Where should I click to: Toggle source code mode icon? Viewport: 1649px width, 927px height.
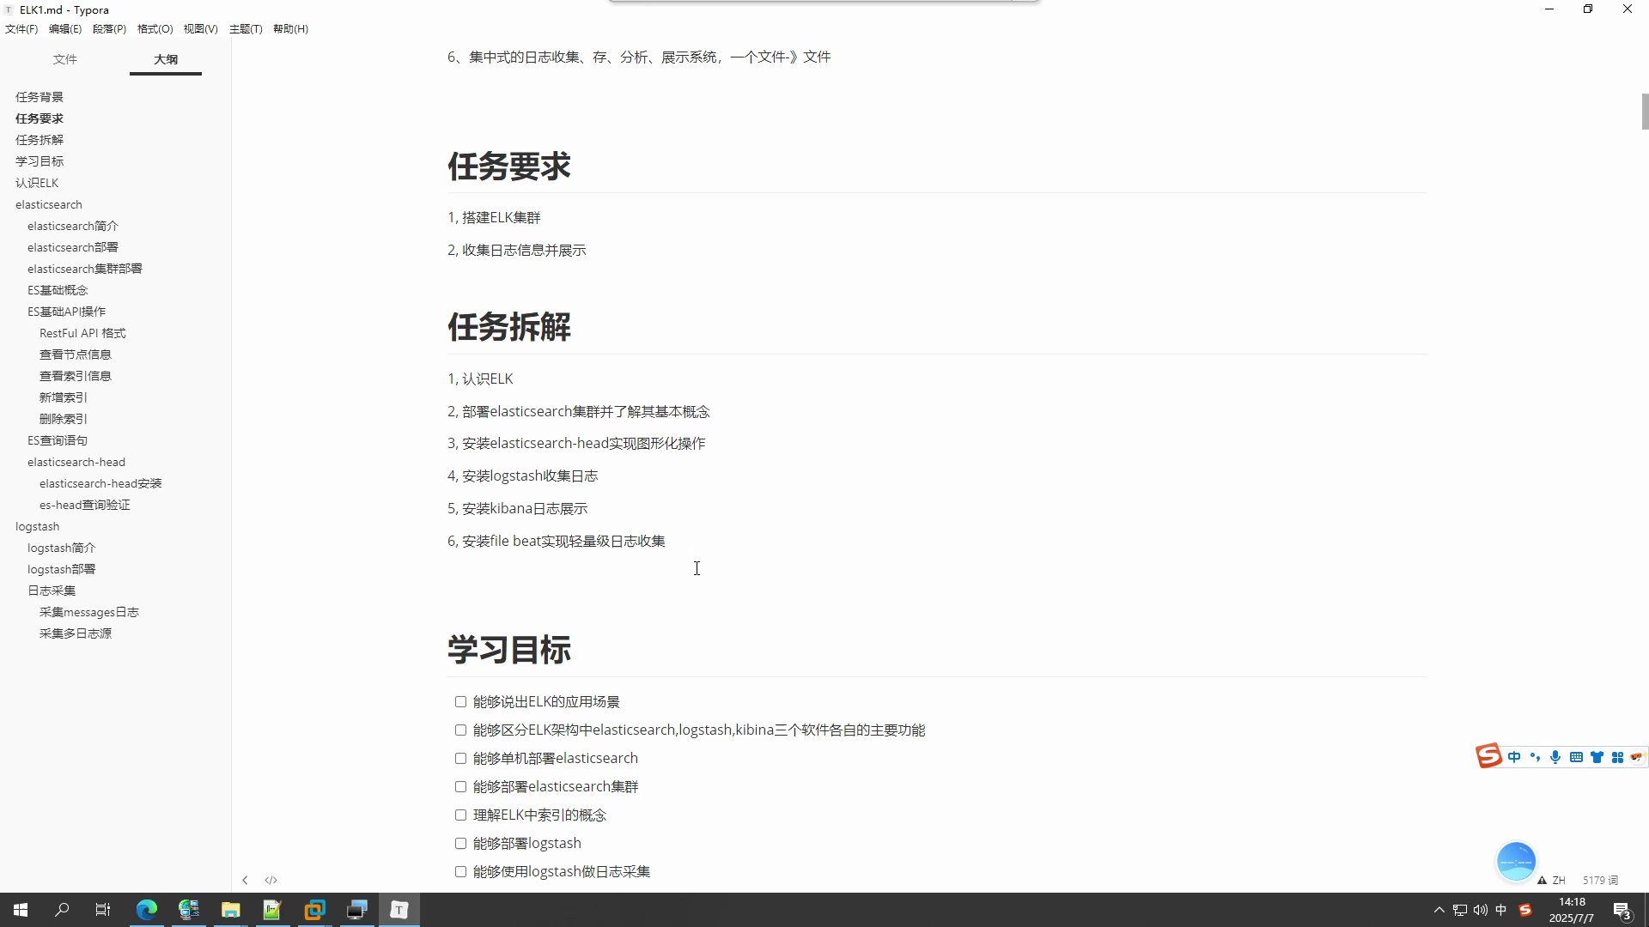(271, 880)
